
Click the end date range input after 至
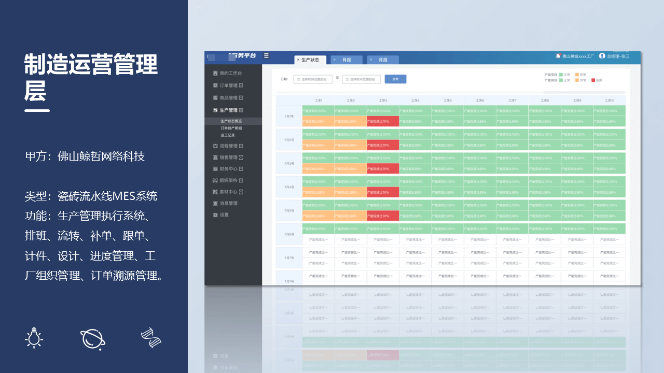click(x=362, y=79)
